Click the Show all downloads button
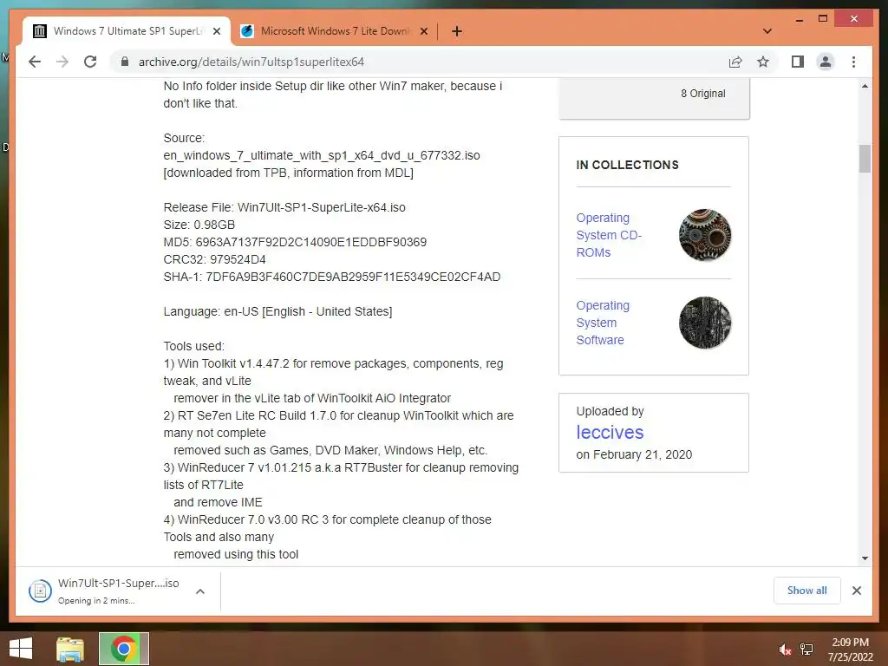The height and width of the screenshot is (666, 888). point(807,591)
